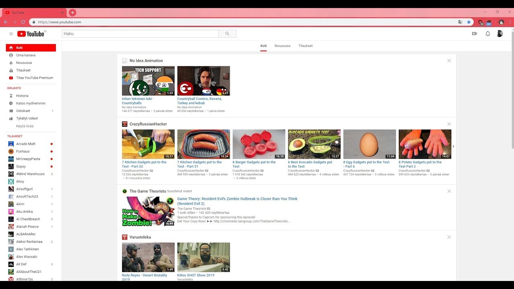The height and width of the screenshot is (289, 514).
Task: Show next CrazyRussianHacker videos arrow
Action: pos(453,147)
